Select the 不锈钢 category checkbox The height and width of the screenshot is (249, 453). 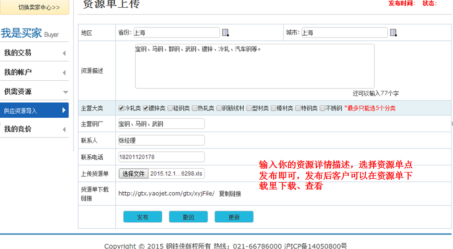(x=322, y=108)
